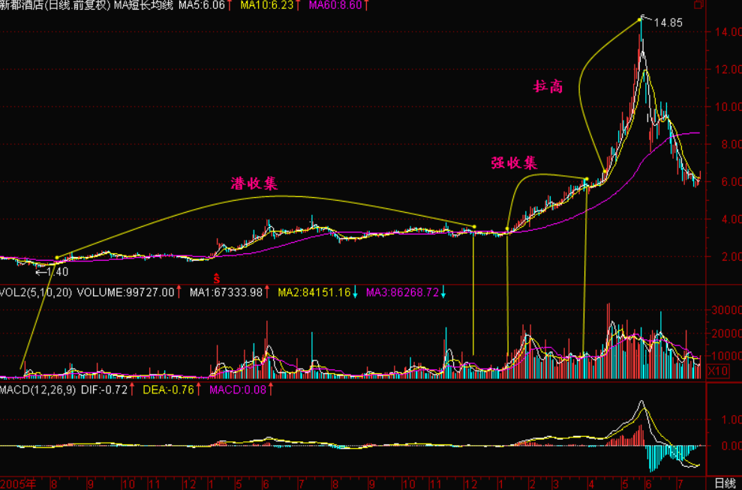This screenshot has height=490, width=742.
Task: Click the 14.85 peak price marker
Action: 667,22
